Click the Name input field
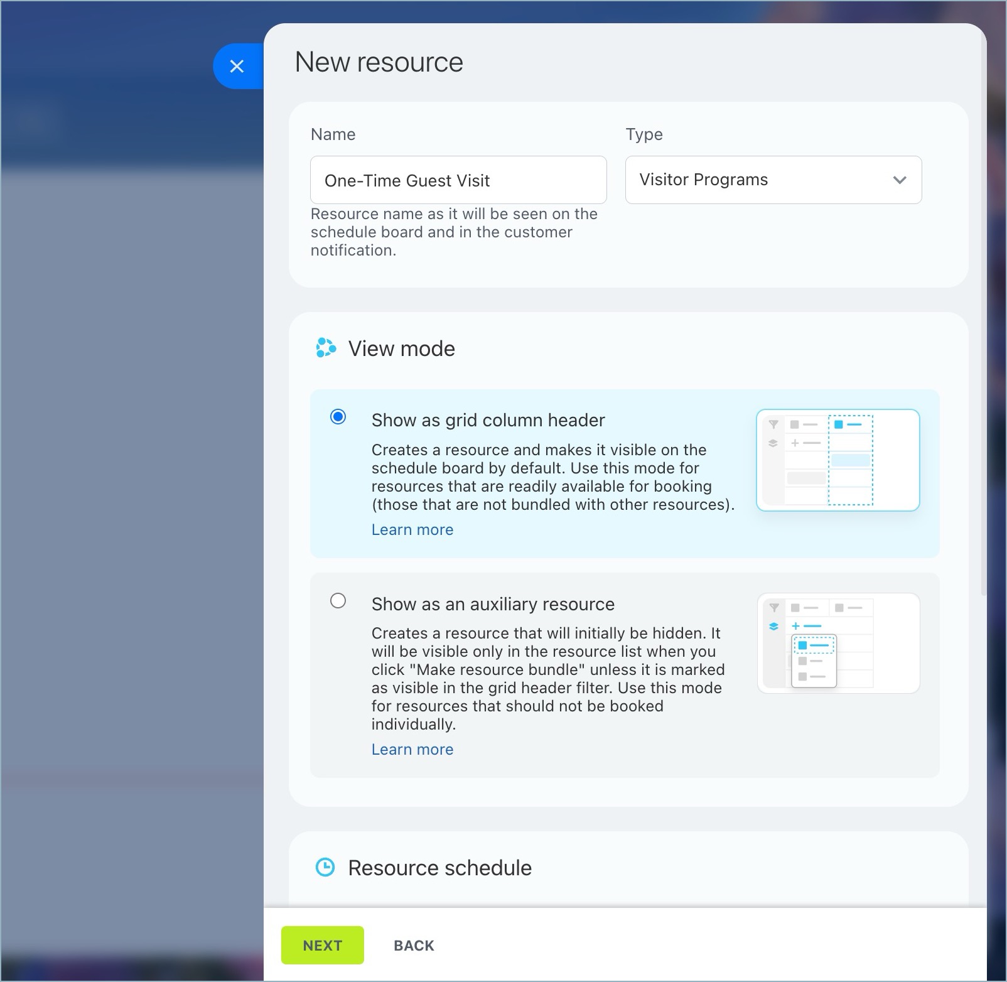 point(458,180)
